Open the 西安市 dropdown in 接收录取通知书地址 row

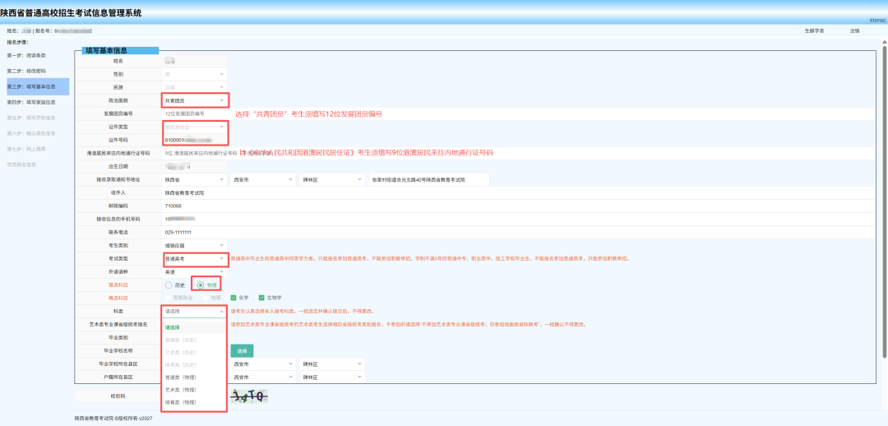[264, 179]
